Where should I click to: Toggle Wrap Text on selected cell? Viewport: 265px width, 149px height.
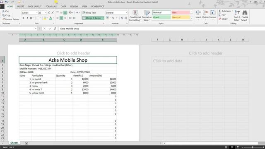point(89,13)
